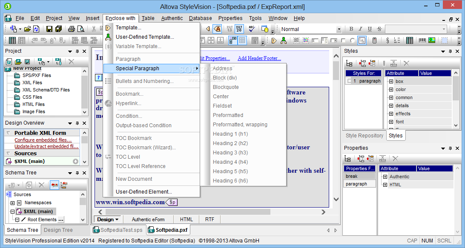
Task: Switch to the Style Repository tab
Action: click(365, 135)
